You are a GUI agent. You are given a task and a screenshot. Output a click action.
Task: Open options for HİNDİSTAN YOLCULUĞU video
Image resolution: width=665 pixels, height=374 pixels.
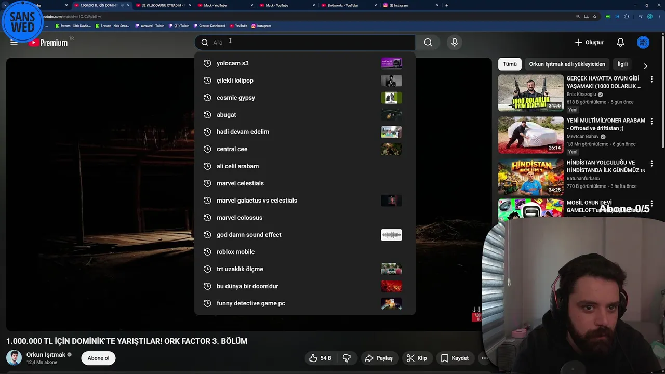coord(651,164)
